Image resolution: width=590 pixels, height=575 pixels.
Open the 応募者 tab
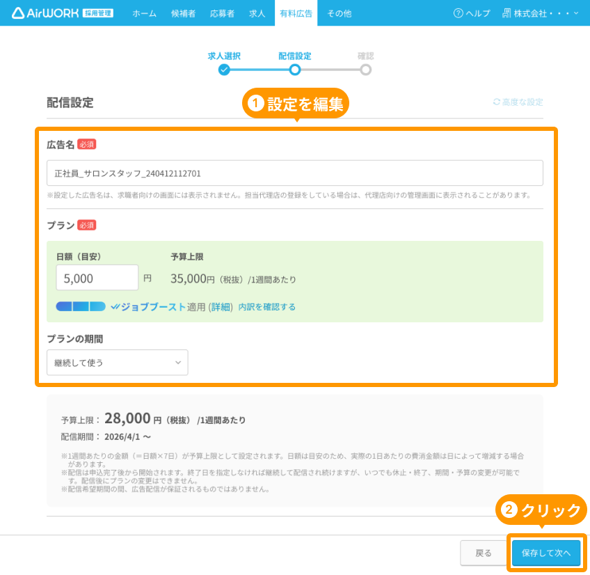[x=222, y=13]
